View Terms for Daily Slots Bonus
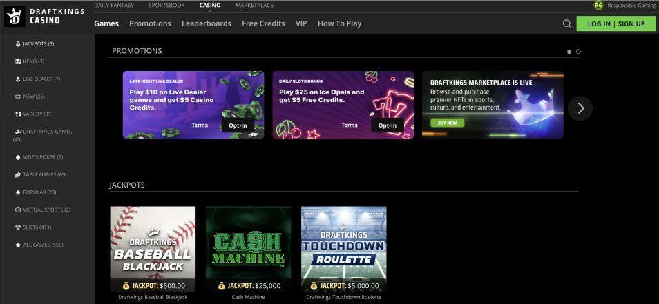 pos(350,125)
